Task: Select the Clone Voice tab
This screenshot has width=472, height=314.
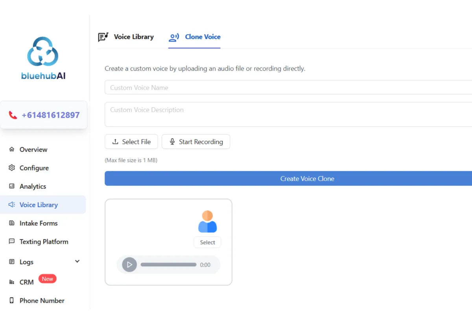Action: [x=194, y=37]
